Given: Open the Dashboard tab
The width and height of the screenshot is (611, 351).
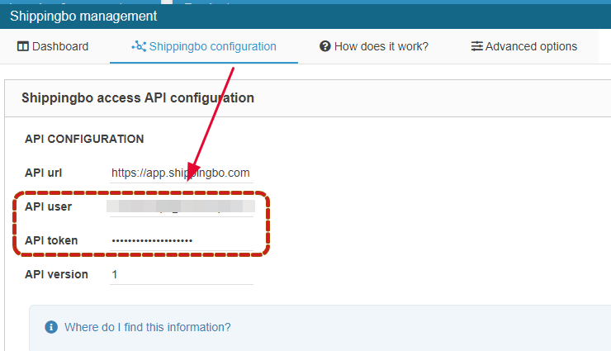Looking at the screenshot, I should [x=53, y=46].
